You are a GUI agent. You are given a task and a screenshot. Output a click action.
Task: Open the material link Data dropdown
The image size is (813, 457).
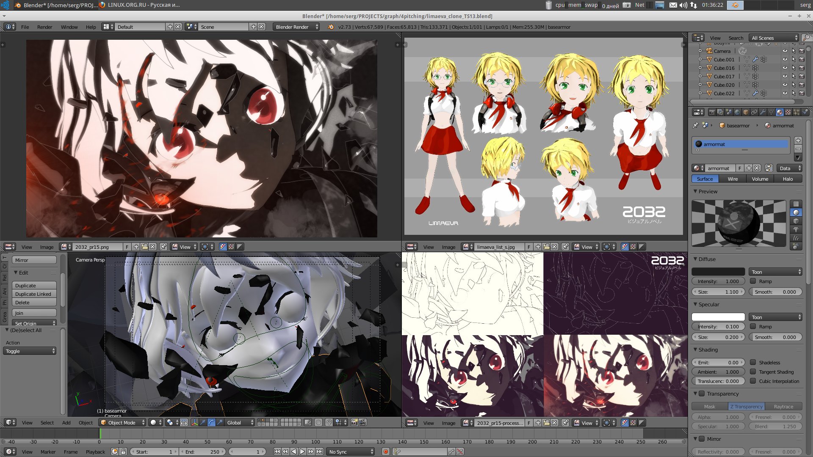pos(790,168)
